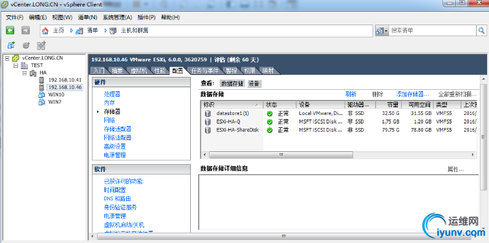Click the HA cluster icon

point(33,73)
